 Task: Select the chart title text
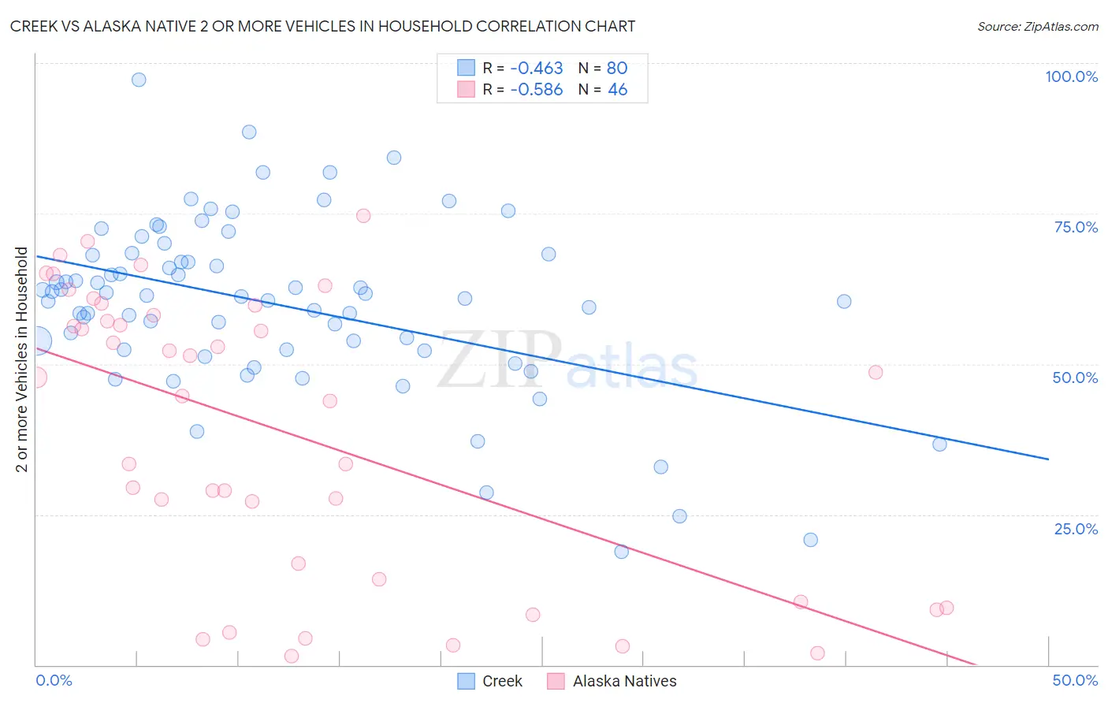pos(323,26)
